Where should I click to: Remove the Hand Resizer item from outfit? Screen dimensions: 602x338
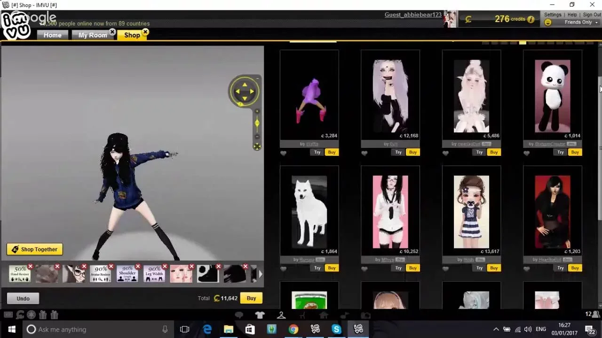point(31,267)
